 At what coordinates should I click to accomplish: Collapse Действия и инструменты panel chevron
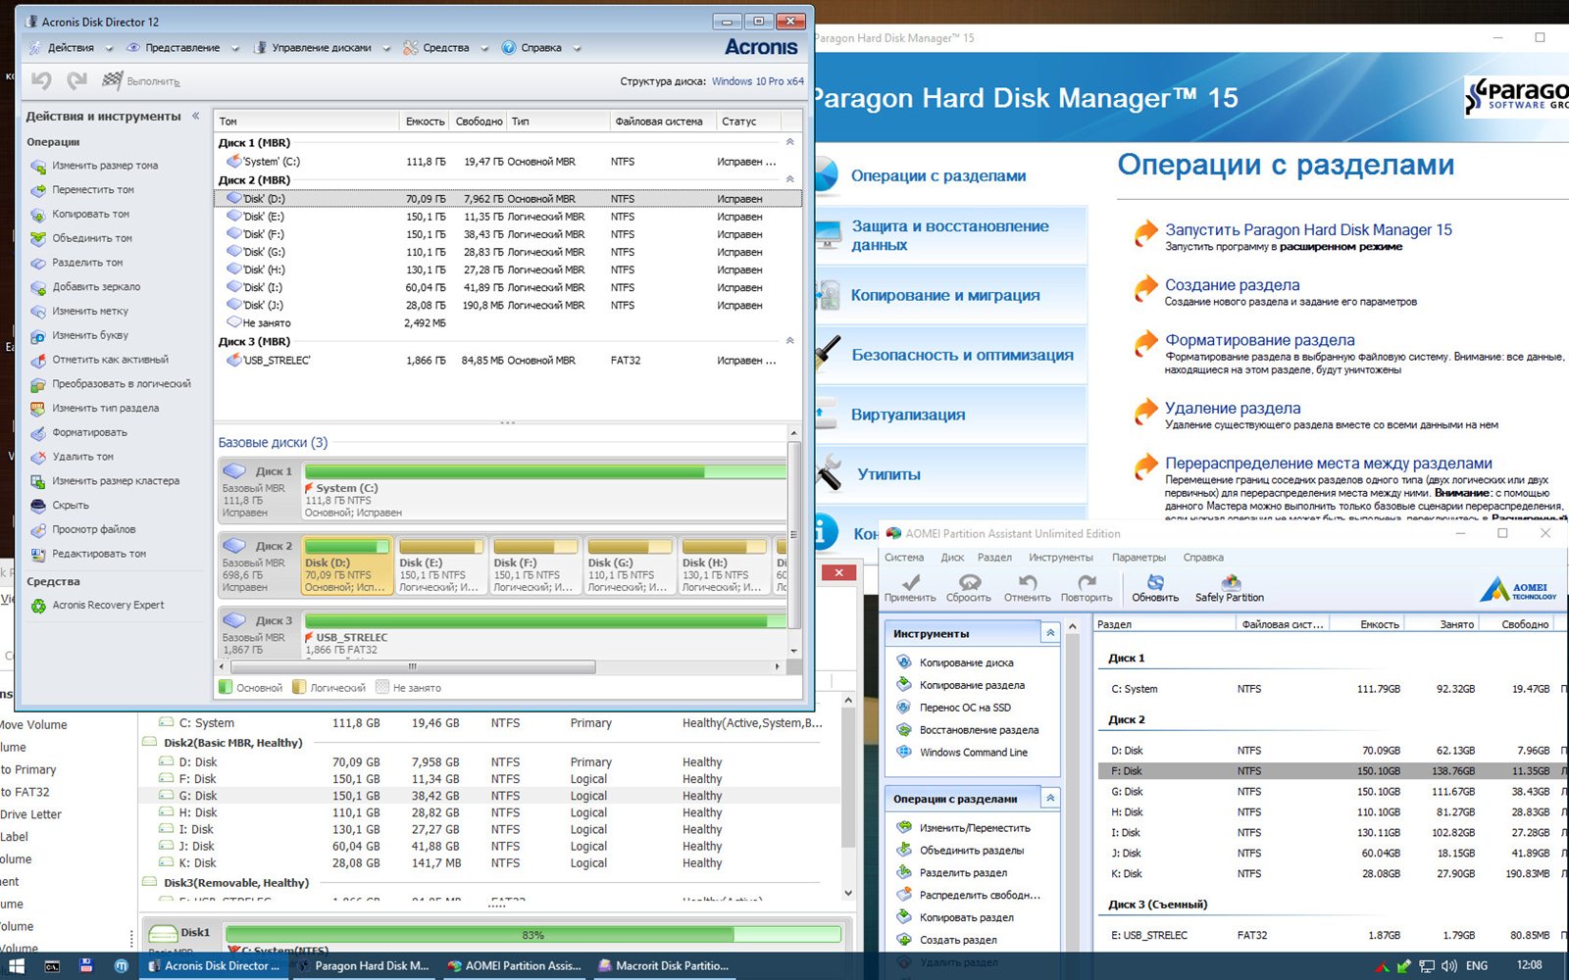(x=196, y=116)
